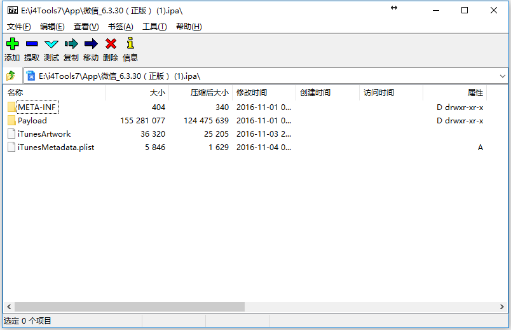Open the Tools (工具) menu
511x330 pixels.
point(154,26)
